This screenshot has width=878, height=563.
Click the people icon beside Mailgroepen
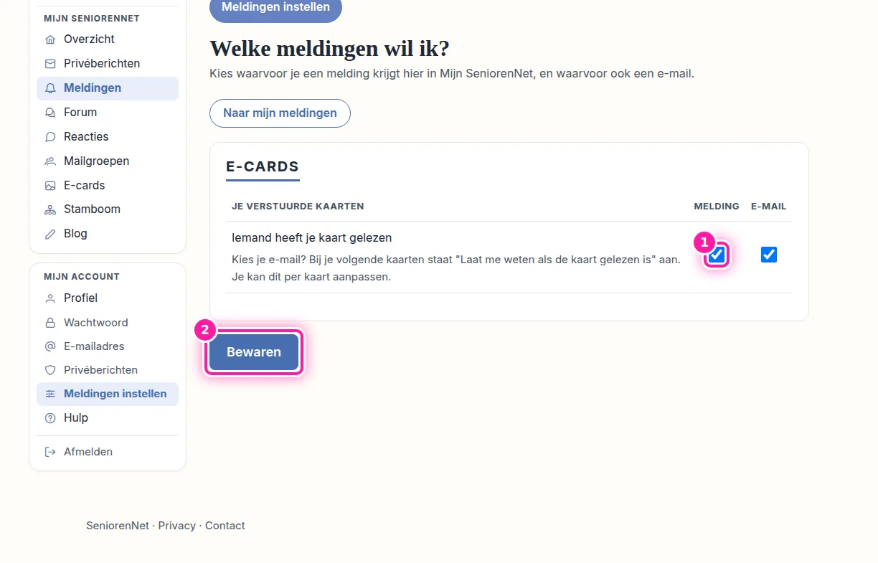click(50, 161)
